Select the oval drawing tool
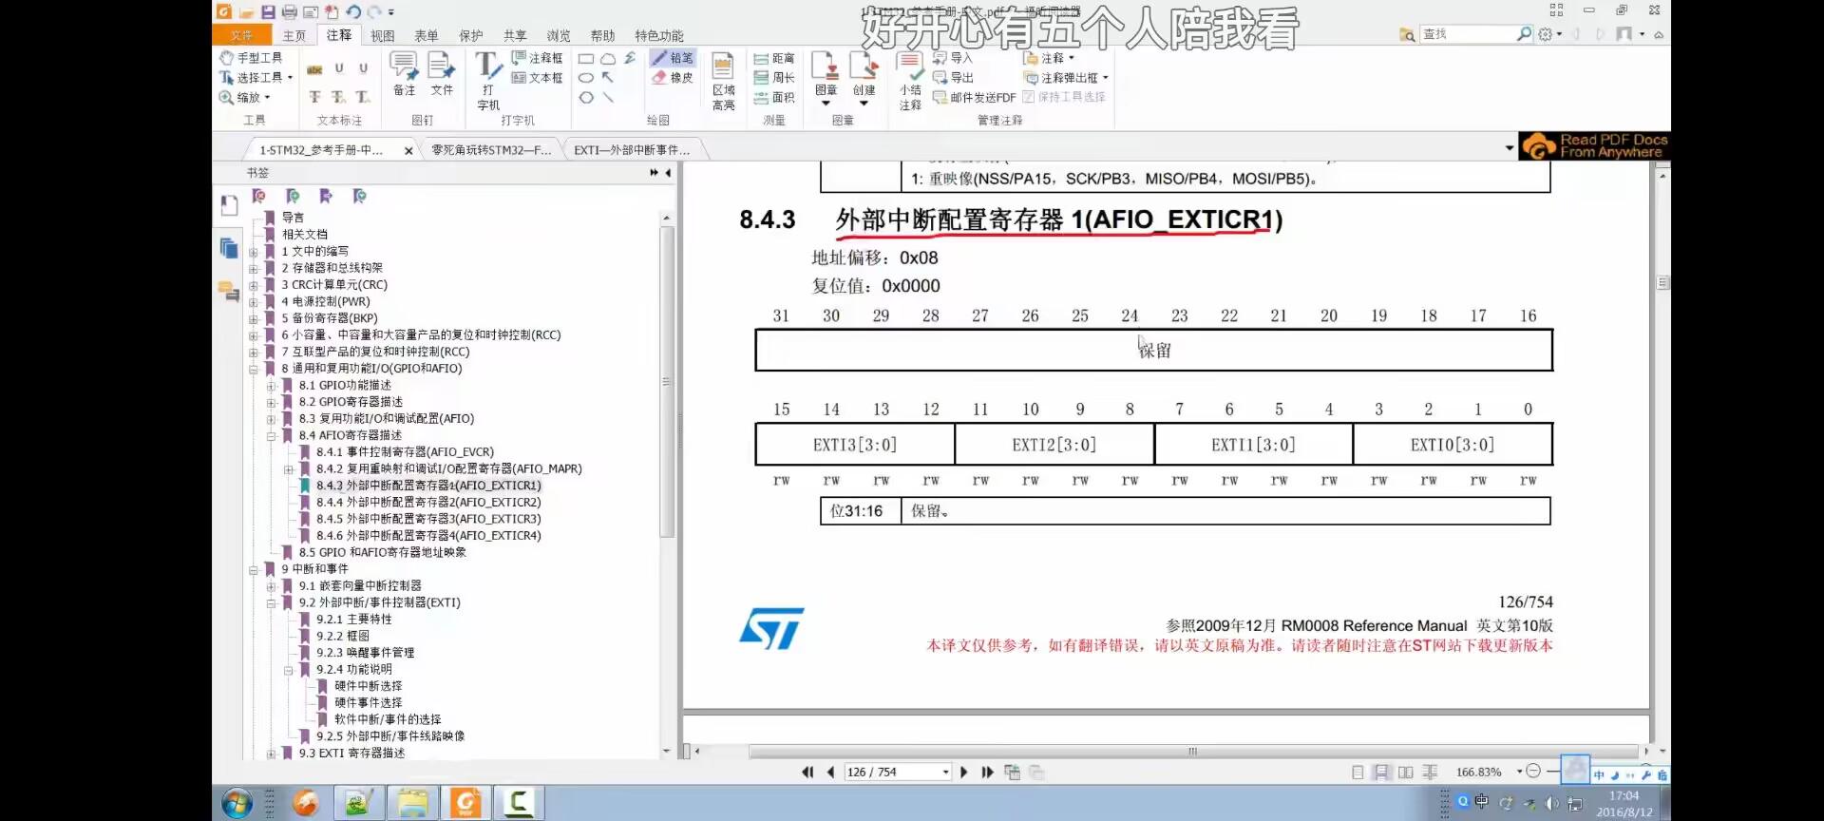The image size is (1824, 821). coord(586,78)
